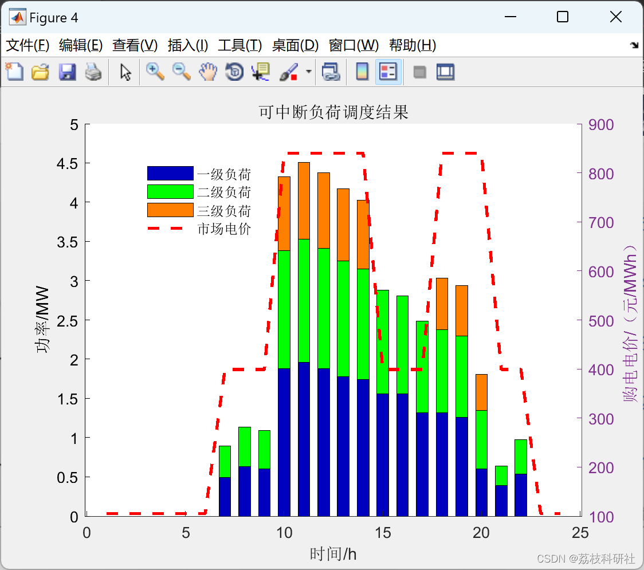Open the 工具(T) menu
Viewport: 644px width, 570px height.
click(239, 45)
